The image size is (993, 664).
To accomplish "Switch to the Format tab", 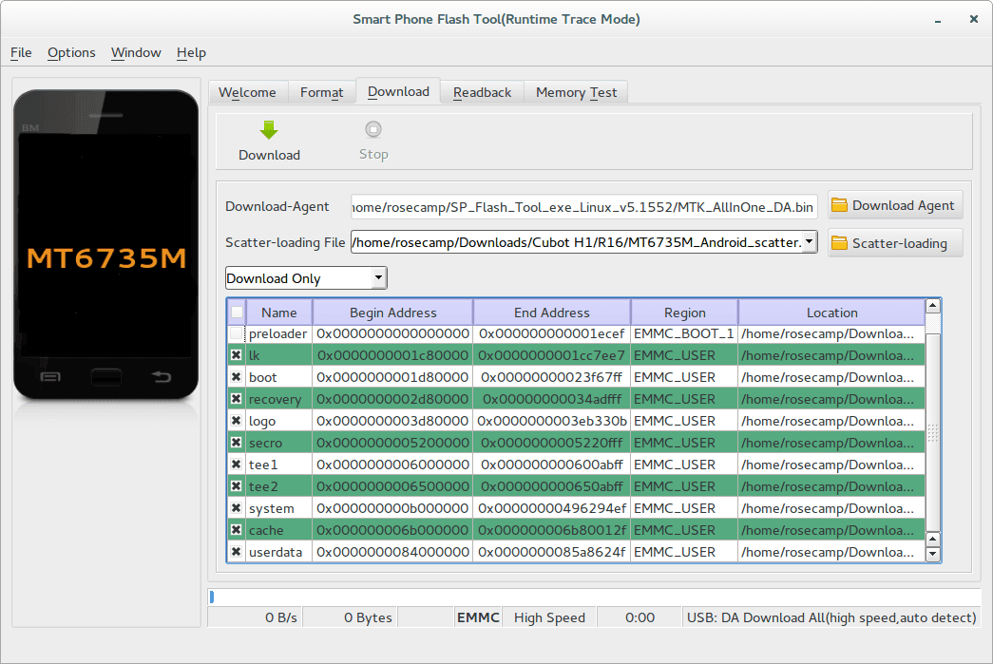I will pyautogui.click(x=322, y=92).
